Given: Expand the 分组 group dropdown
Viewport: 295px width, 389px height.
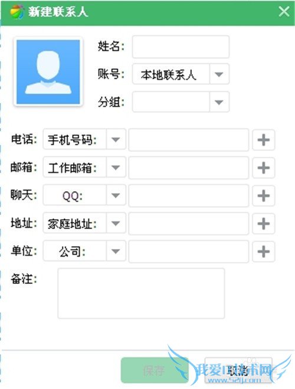Looking at the screenshot, I should [181, 102].
